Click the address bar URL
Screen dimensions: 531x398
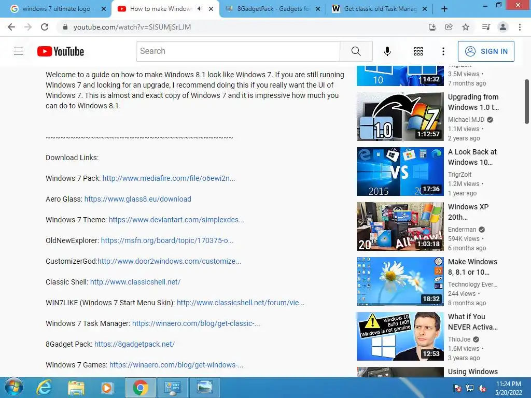point(132,27)
